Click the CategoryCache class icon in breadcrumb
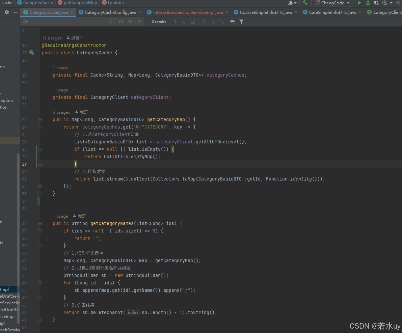This screenshot has width=402, height=333. (x=20, y=3)
